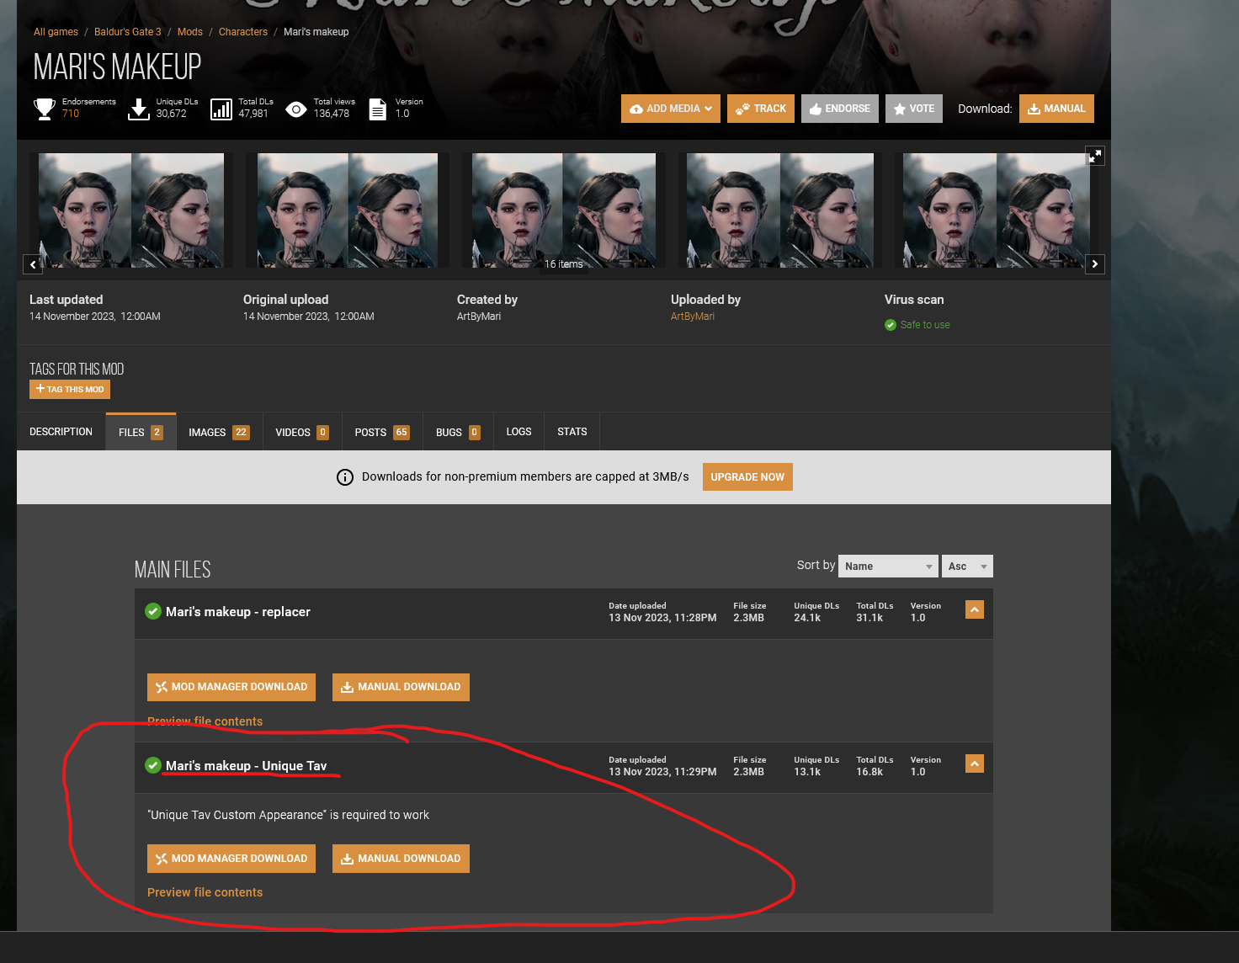Click the Unique DLs download icon

[x=139, y=109]
